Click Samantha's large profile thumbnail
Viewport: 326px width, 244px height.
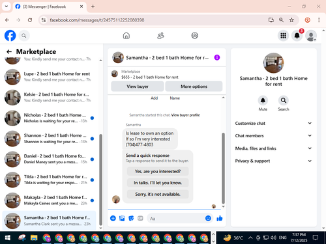(x=273, y=63)
